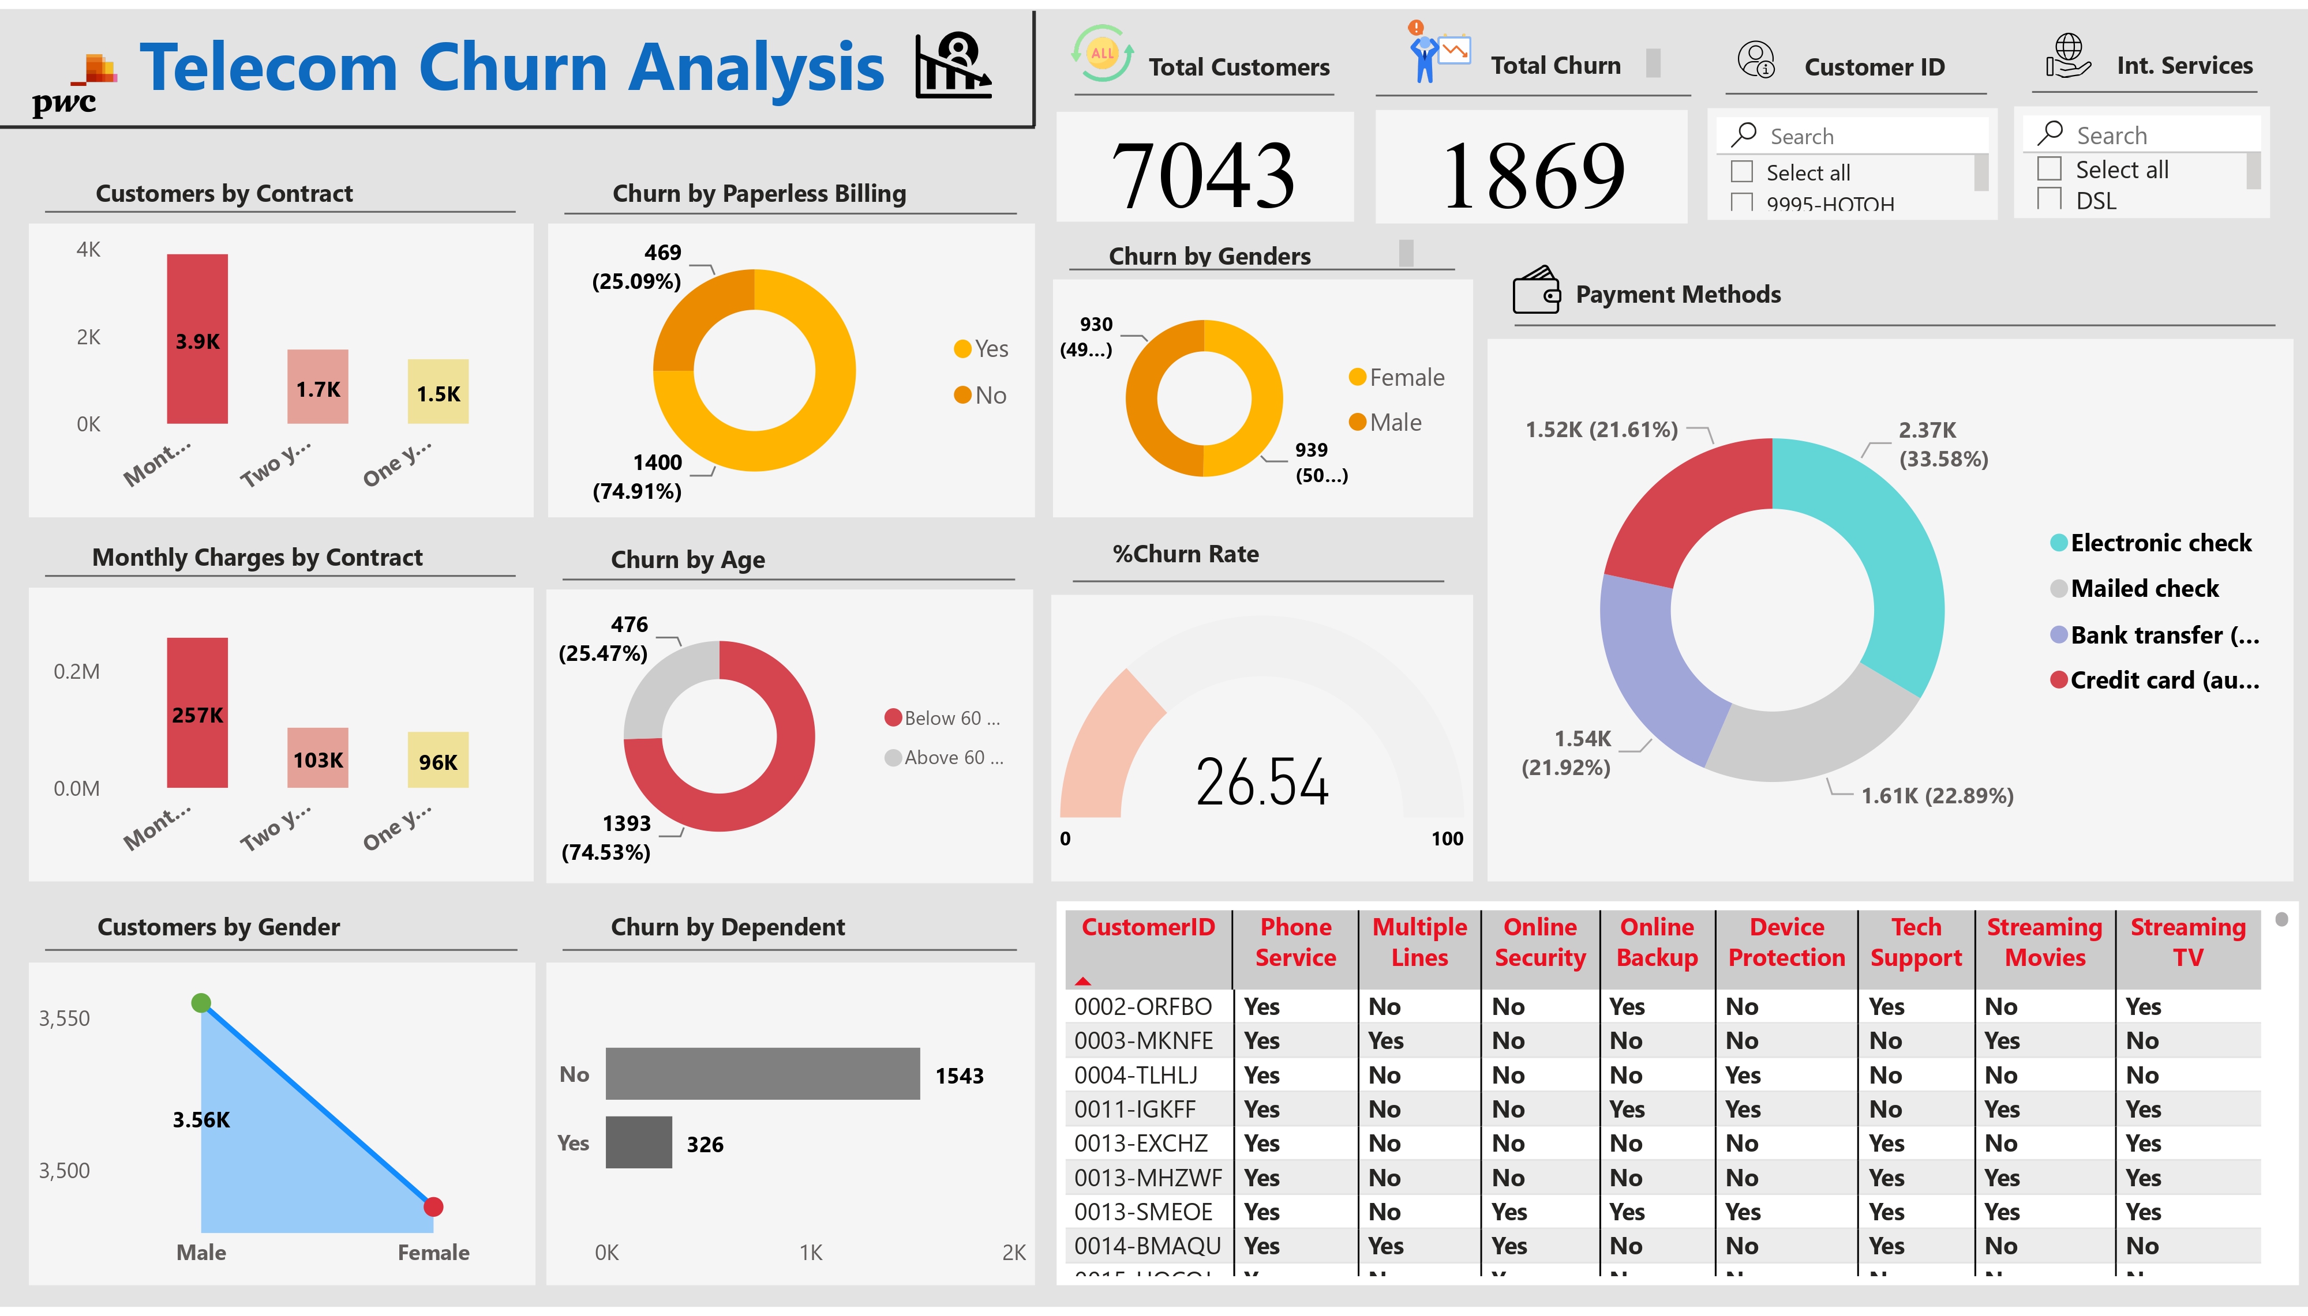Screen dimensions: 2308x1316
Task: Click the Phone Service column header
Action: coord(1295,943)
